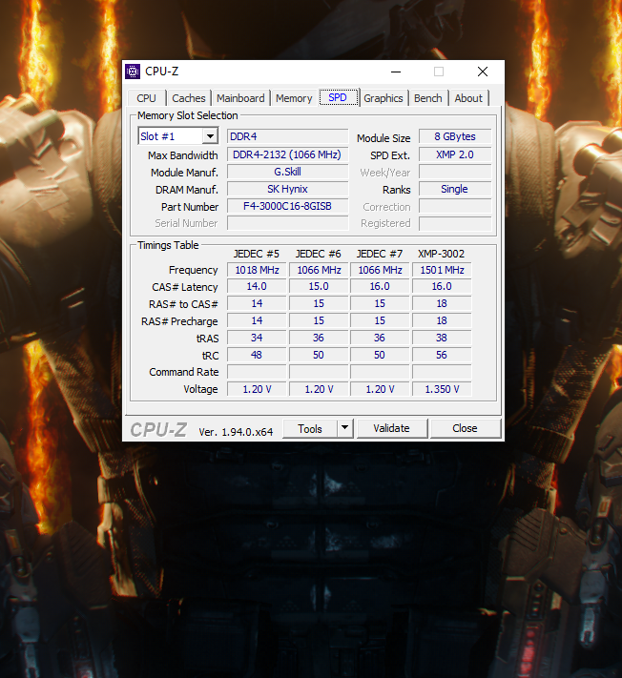Click XMP-3002 RAS# to CAS# value 18
This screenshot has height=678, width=622.
pyautogui.click(x=442, y=304)
